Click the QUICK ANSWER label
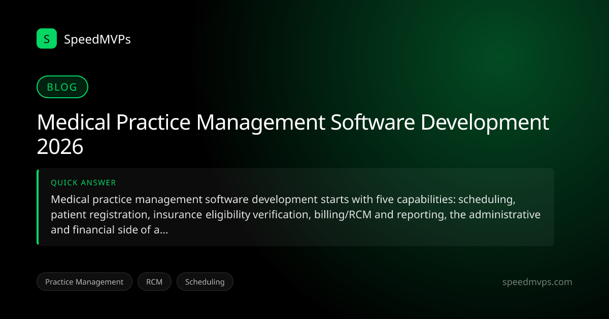 pos(83,183)
